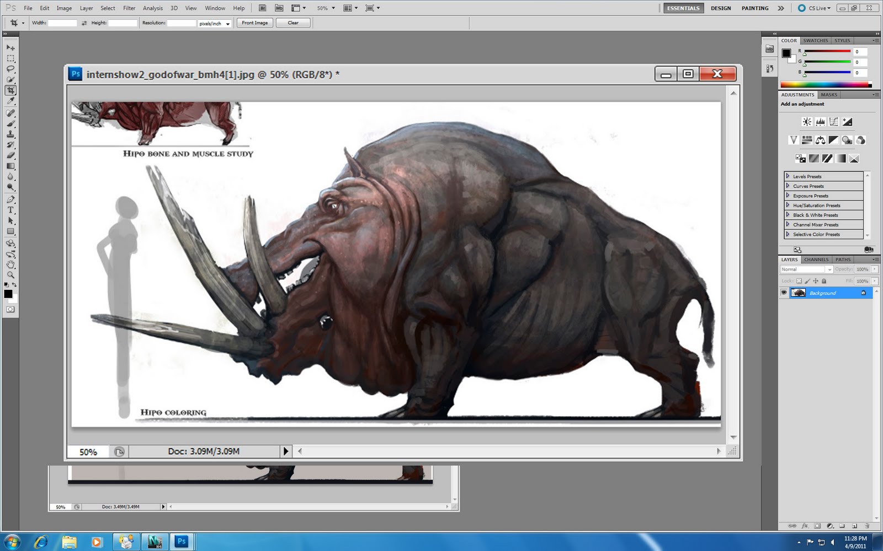
Task: Switch to the Painting workspace
Action: [x=755, y=8]
